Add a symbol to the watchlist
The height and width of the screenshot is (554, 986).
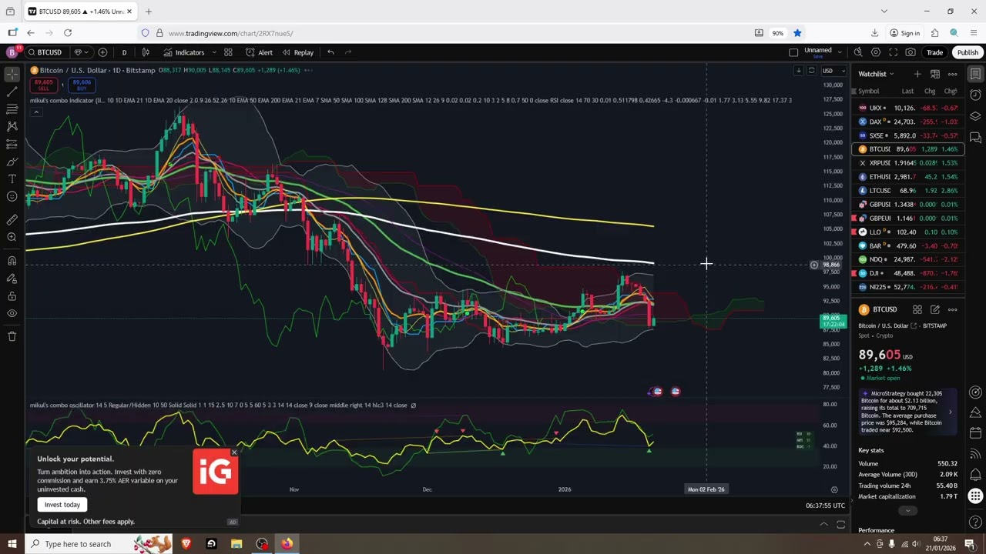coord(917,74)
